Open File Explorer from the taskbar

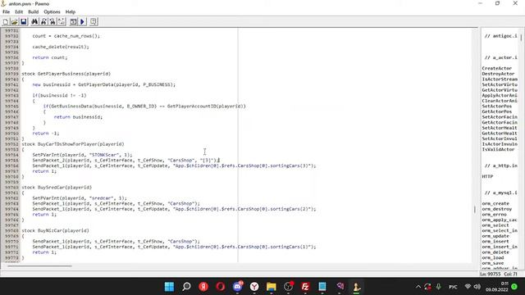(x=272, y=287)
